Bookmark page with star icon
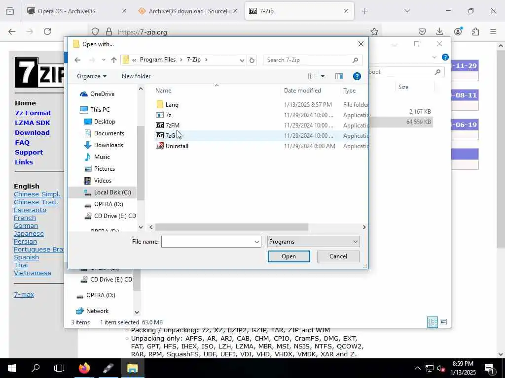Viewport: 505px width, 378px height. 374,31
